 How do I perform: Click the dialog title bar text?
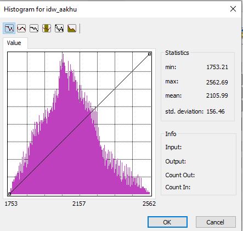pos(40,9)
